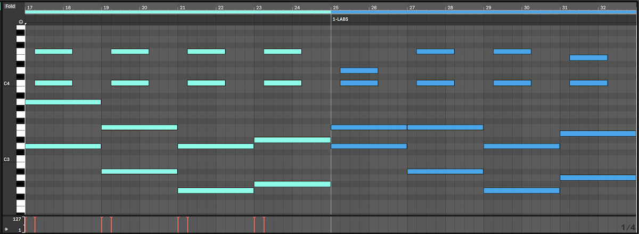639x234 pixels.
Task: Click bar 30 in the ruler
Action: [527, 8]
